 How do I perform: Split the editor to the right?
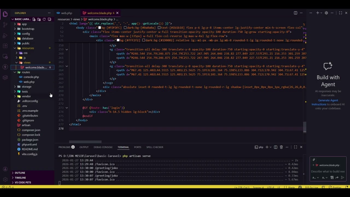click(295, 13)
